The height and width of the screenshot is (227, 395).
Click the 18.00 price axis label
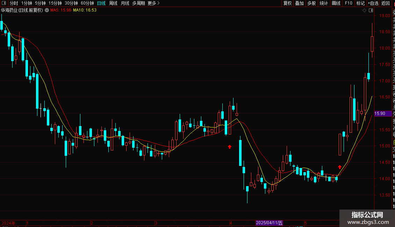tap(385, 48)
